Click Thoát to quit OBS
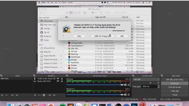 coord(175,95)
